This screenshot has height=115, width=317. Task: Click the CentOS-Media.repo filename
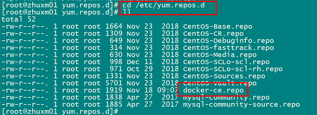[x=220, y=55]
